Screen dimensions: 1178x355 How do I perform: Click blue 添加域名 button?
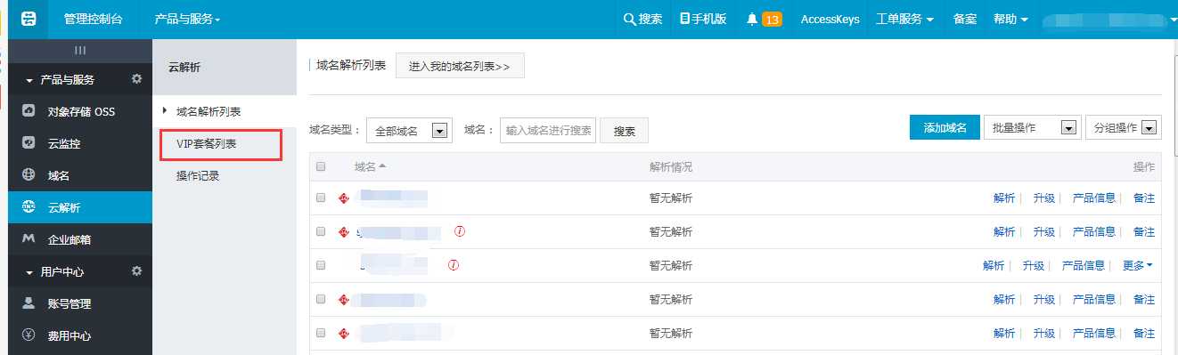point(945,128)
